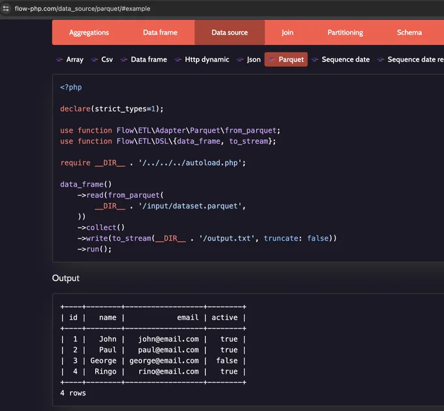Click the icon beside Sequence date
Screen dimensions: 444x411
(x=315, y=59)
